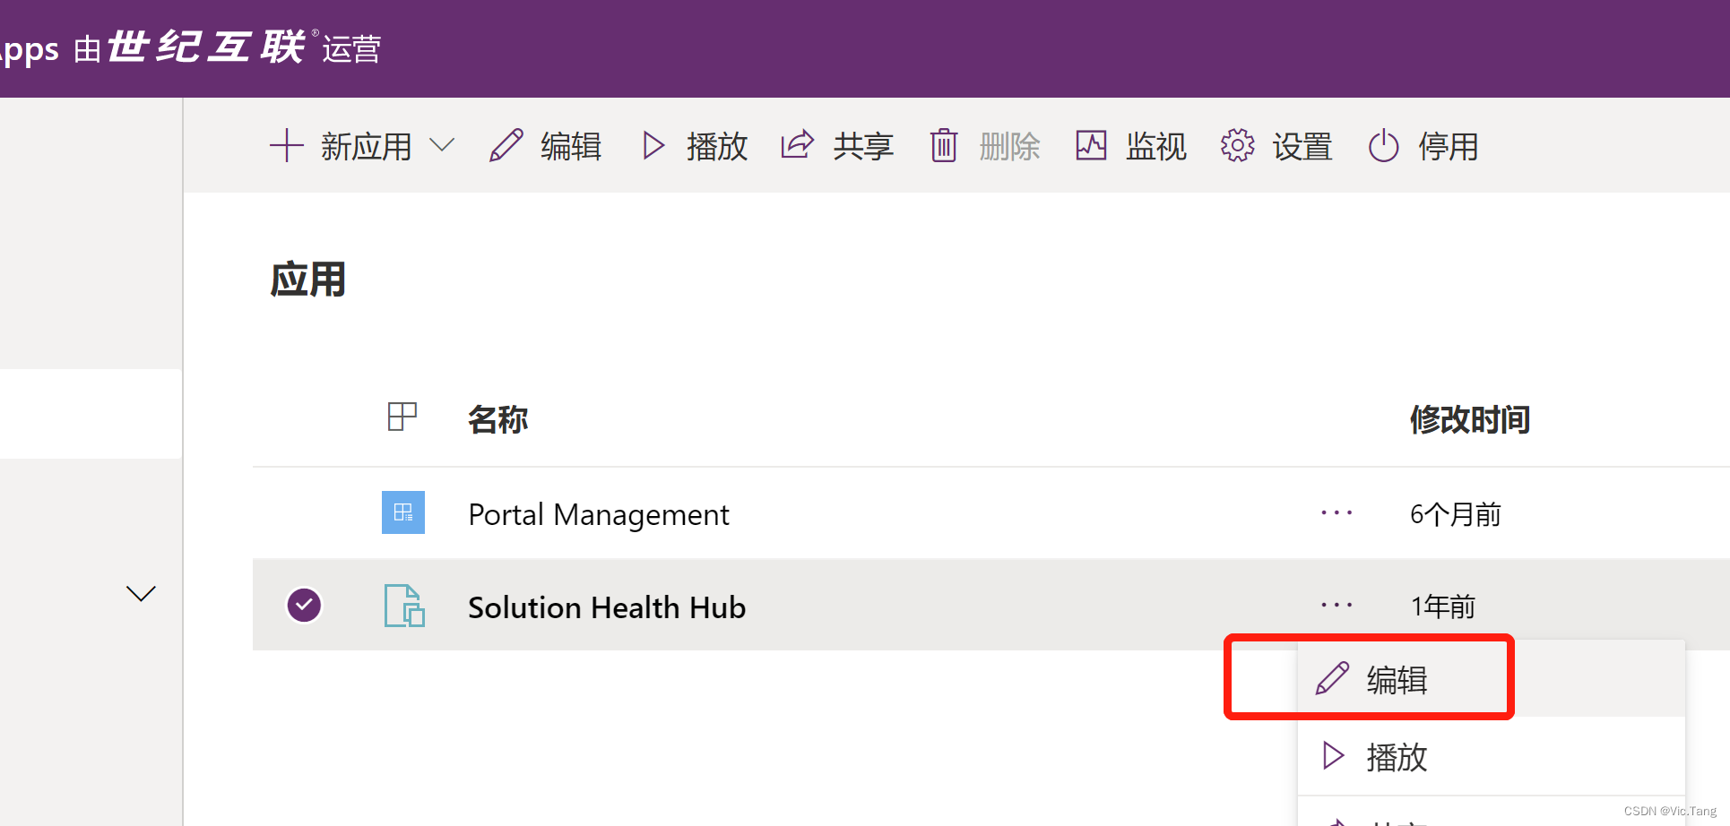Click the 6个月前 modified time
Viewport: 1730px width, 826px height.
[x=1456, y=515]
